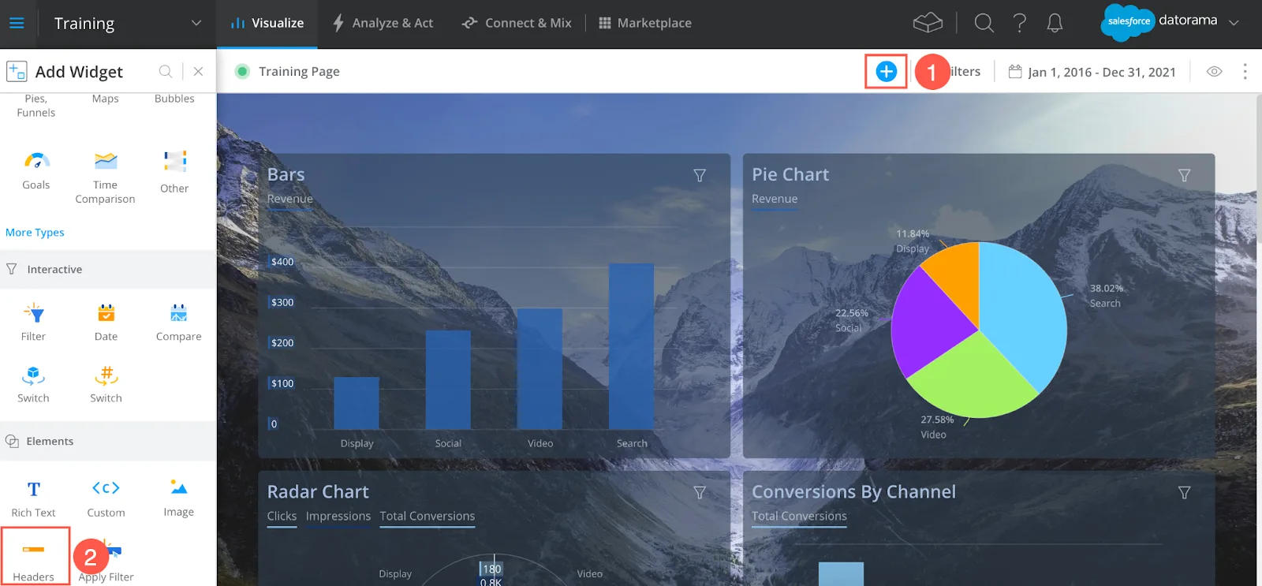1262x586 pixels.
Task: Click the Social bar in Bars chart
Action: pyautogui.click(x=448, y=379)
